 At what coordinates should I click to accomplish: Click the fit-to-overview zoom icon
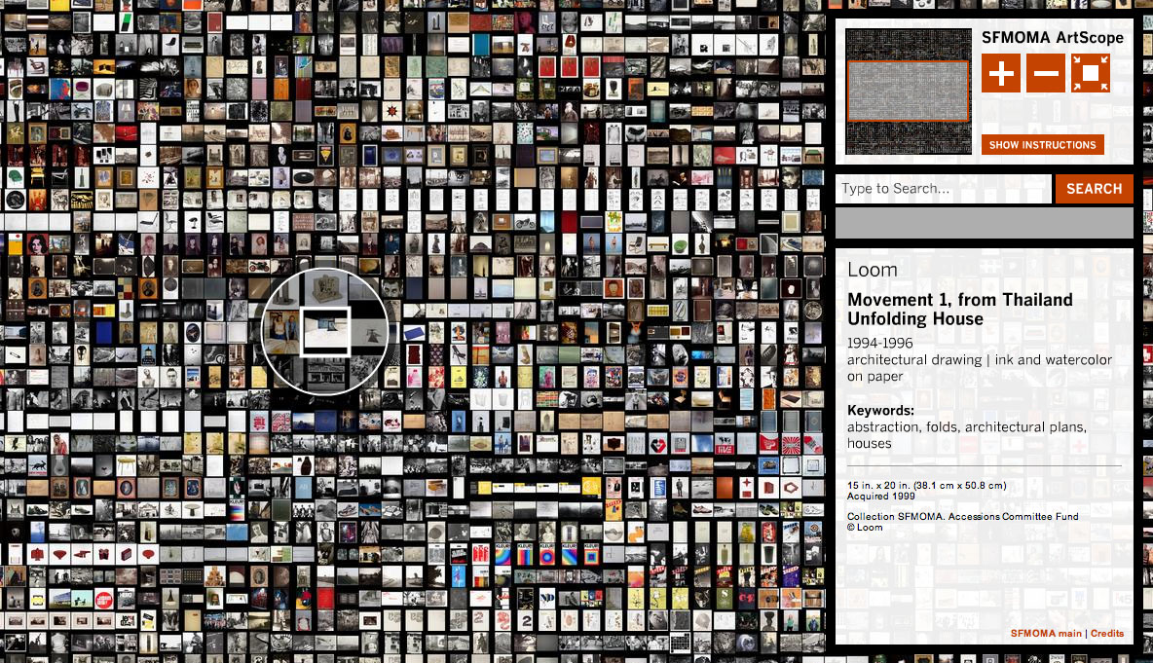coord(1091,72)
